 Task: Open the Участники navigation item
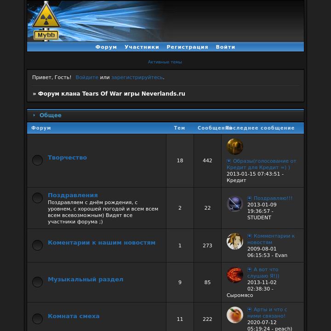[x=142, y=47]
